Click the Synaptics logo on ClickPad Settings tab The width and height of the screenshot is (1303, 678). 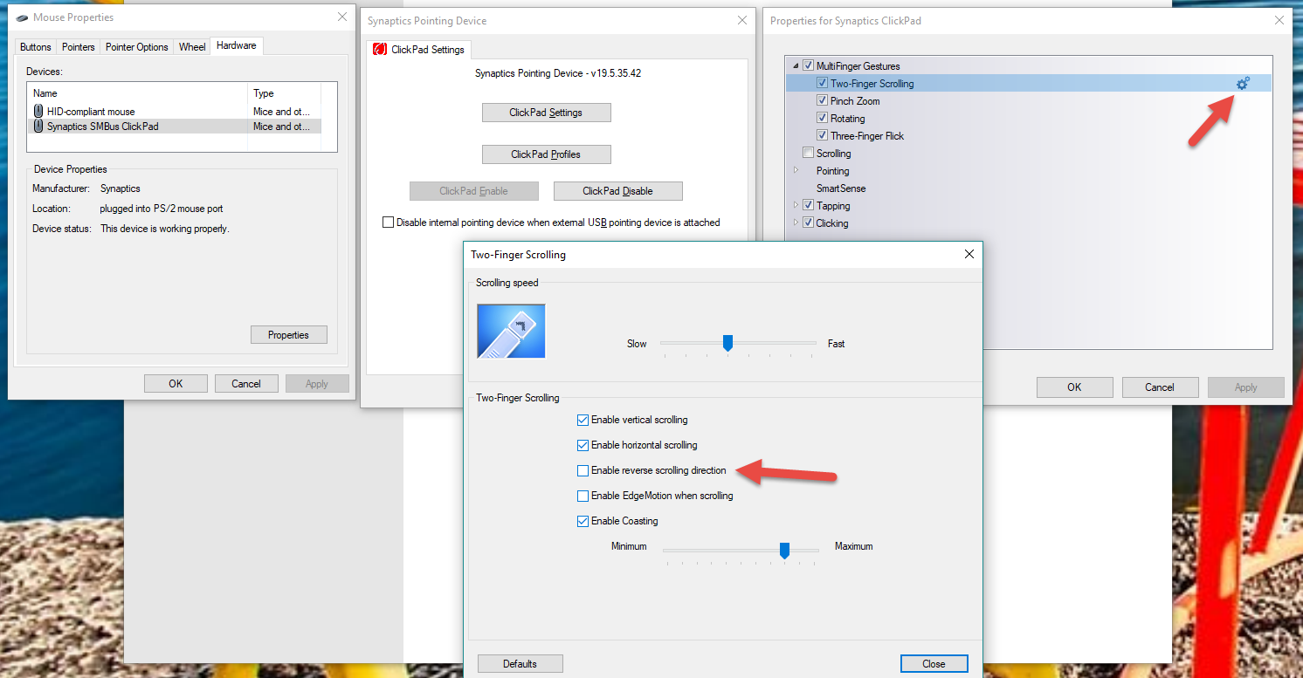pyautogui.click(x=380, y=50)
